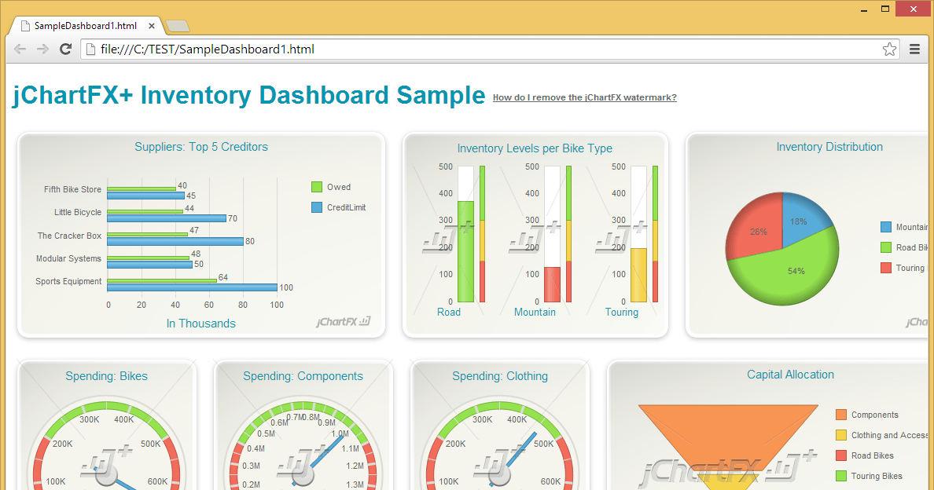Open the Chrome settings menu
The width and height of the screenshot is (934, 490).
(914, 49)
